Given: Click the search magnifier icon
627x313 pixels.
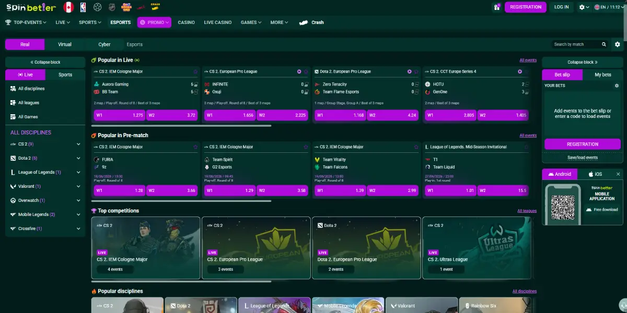Looking at the screenshot, I should tap(604, 44).
